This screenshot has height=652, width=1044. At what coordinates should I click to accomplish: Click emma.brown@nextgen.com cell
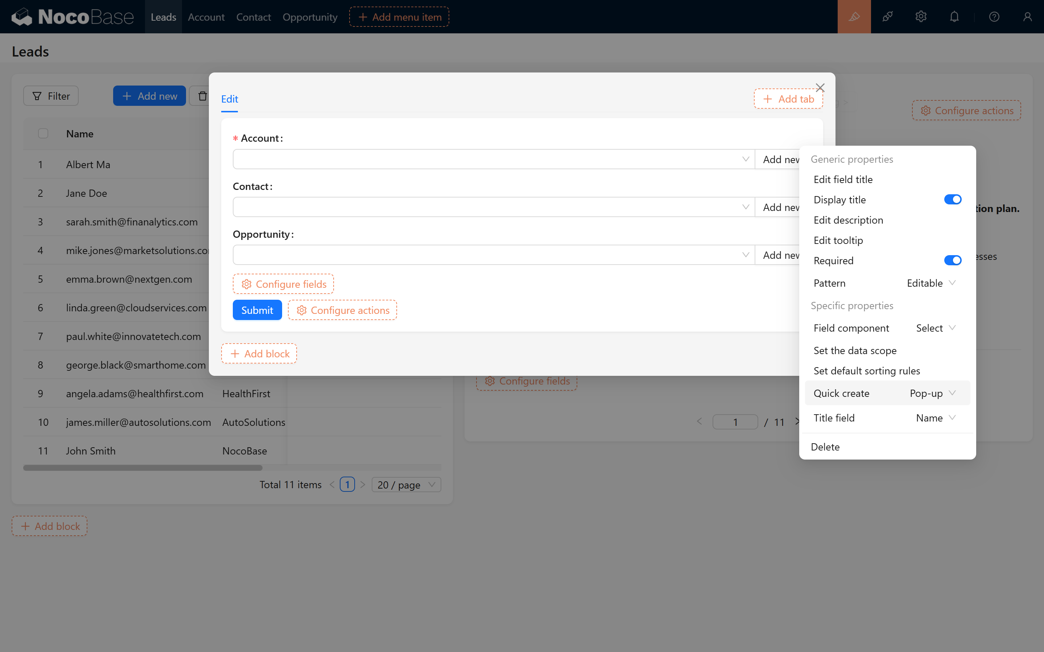129,279
